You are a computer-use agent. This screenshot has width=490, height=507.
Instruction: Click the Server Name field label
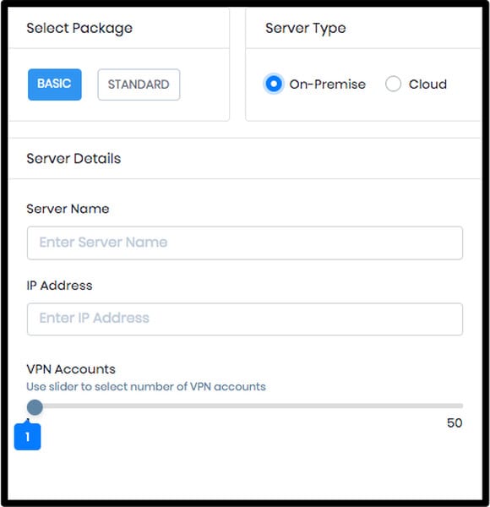68,209
